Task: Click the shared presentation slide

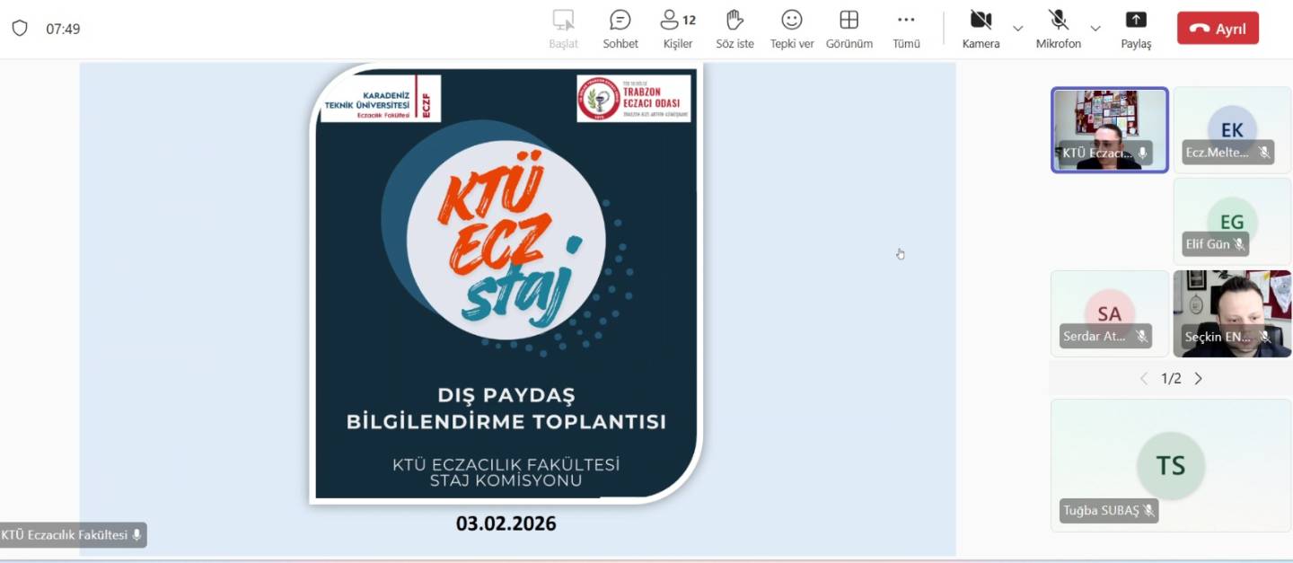Action: tap(506, 287)
